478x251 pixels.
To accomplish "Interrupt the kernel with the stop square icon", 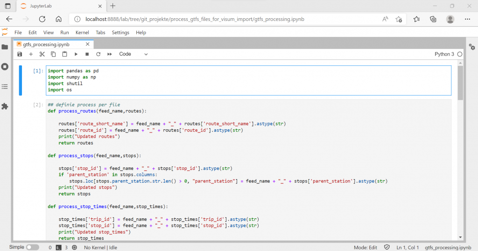I will pos(87,54).
